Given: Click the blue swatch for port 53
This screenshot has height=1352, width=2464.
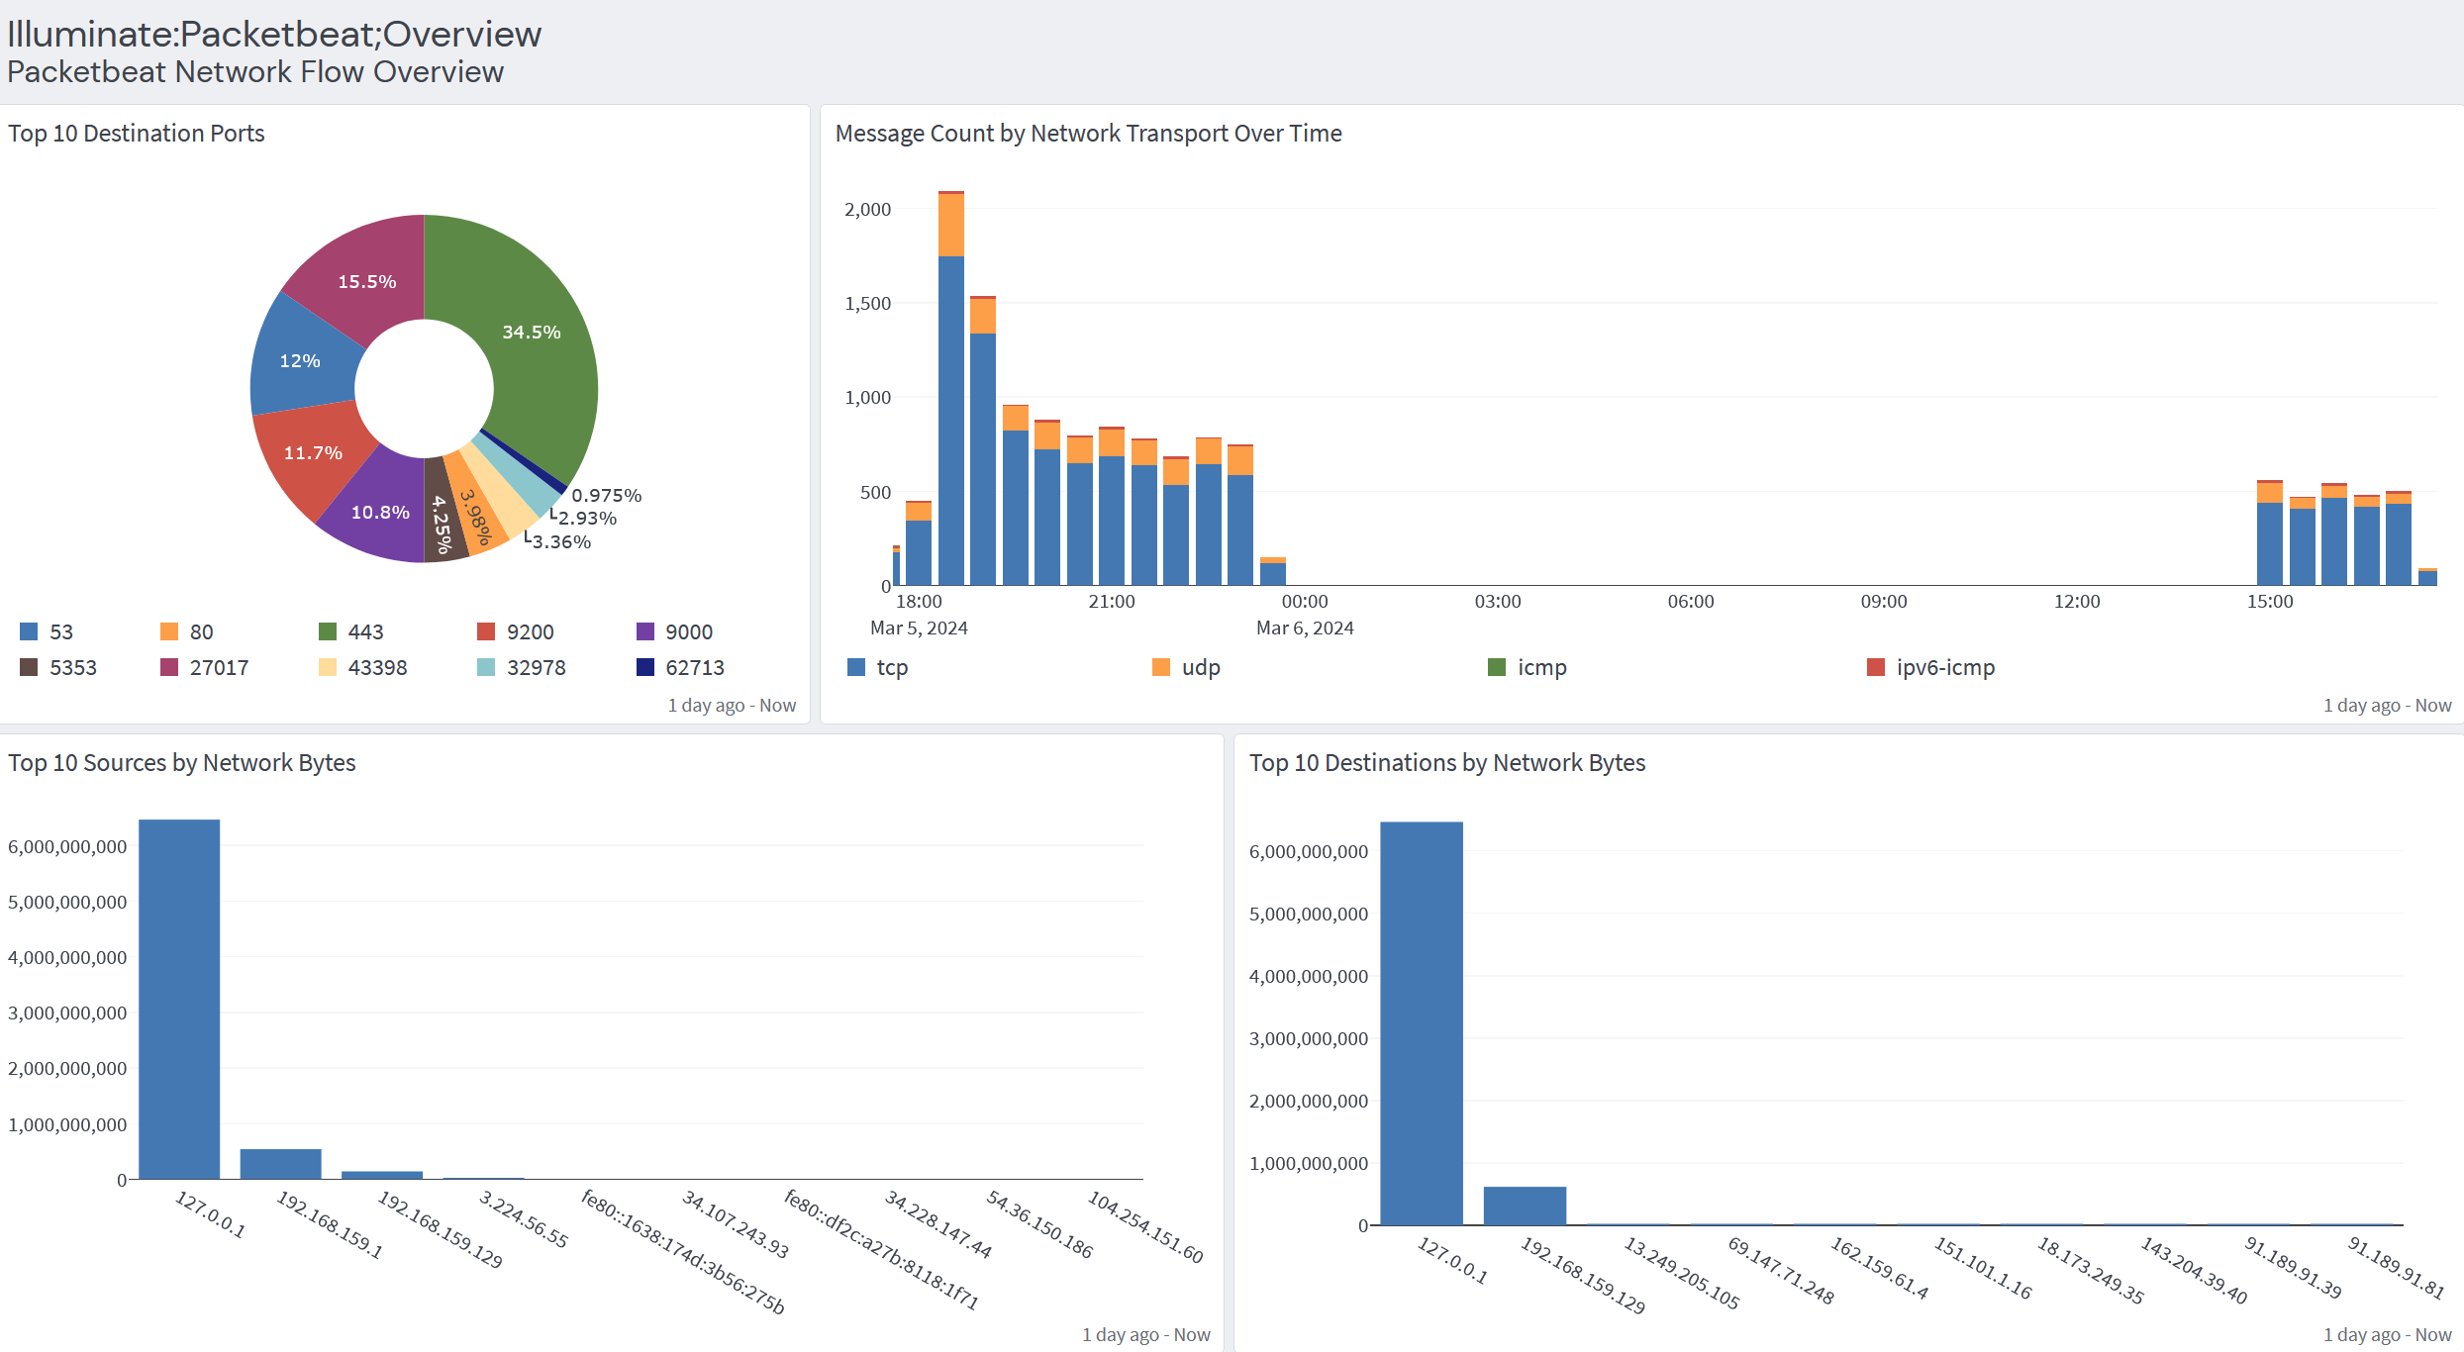Looking at the screenshot, I should (29, 631).
